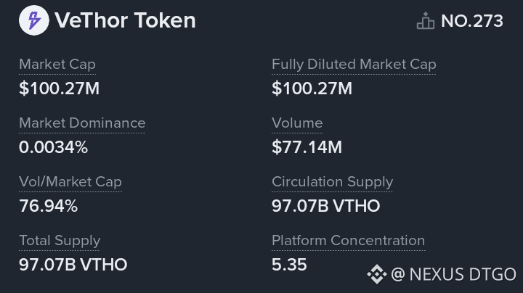Click the VeThor lightning bolt logo
Image resolution: width=523 pixels, height=293 pixels.
tap(33, 20)
